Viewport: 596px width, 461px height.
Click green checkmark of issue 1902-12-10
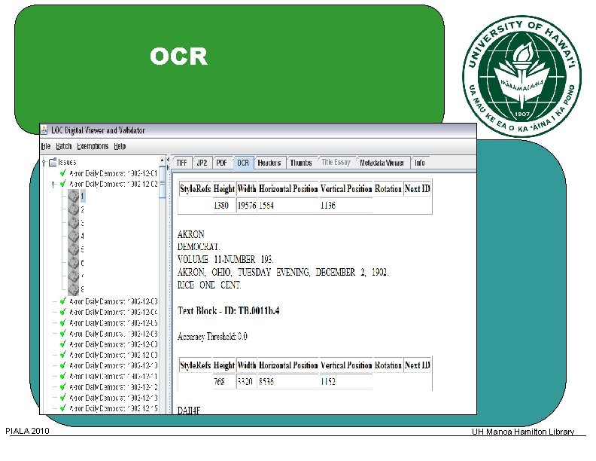coord(63,365)
